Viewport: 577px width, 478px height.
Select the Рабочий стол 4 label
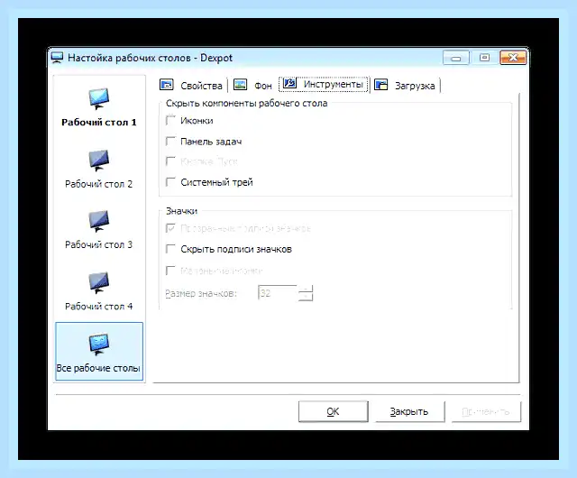pos(98,306)
